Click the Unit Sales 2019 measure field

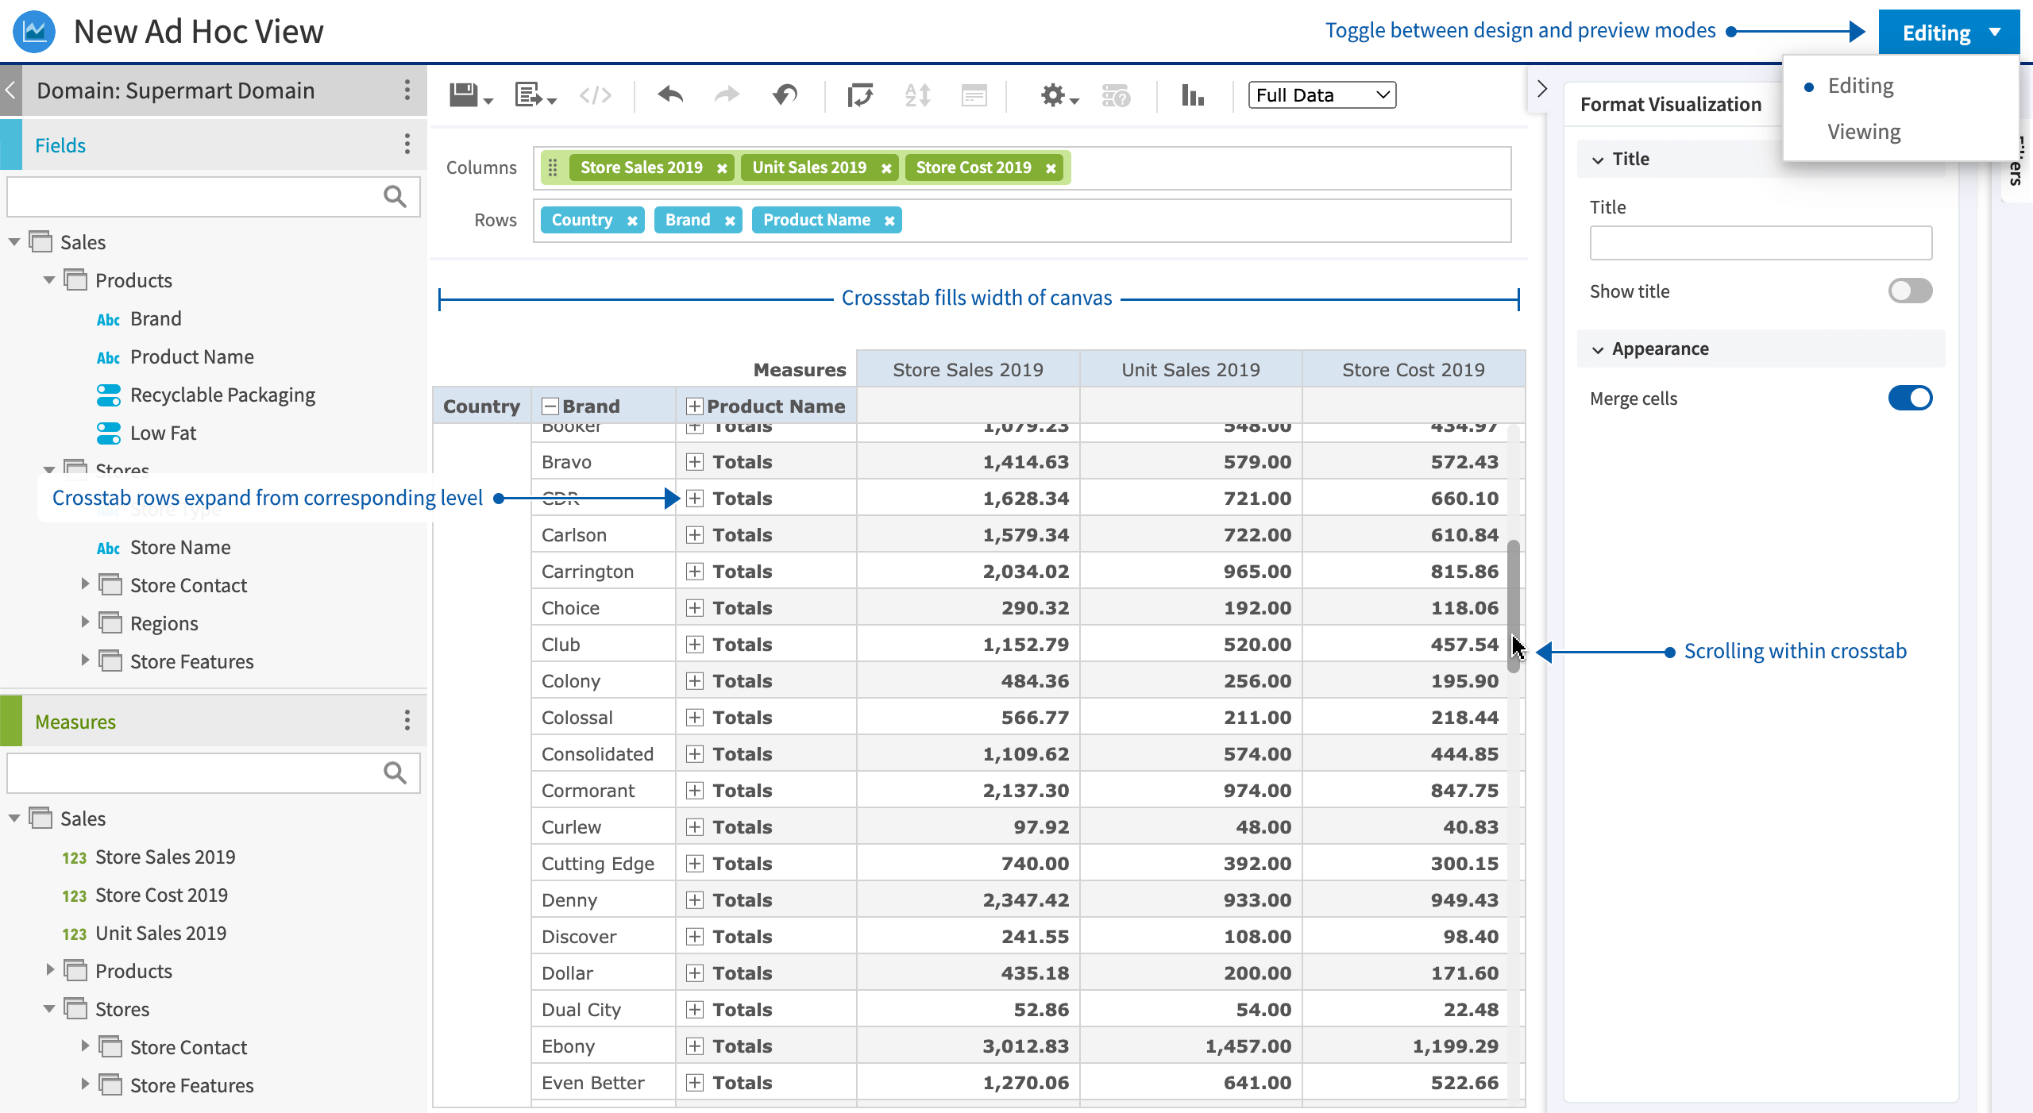160,933
